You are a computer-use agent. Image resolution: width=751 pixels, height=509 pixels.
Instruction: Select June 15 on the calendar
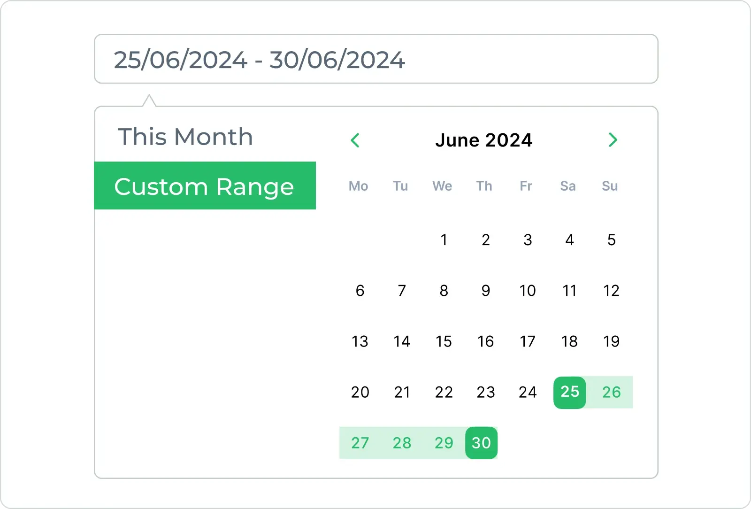click(444, 341)
